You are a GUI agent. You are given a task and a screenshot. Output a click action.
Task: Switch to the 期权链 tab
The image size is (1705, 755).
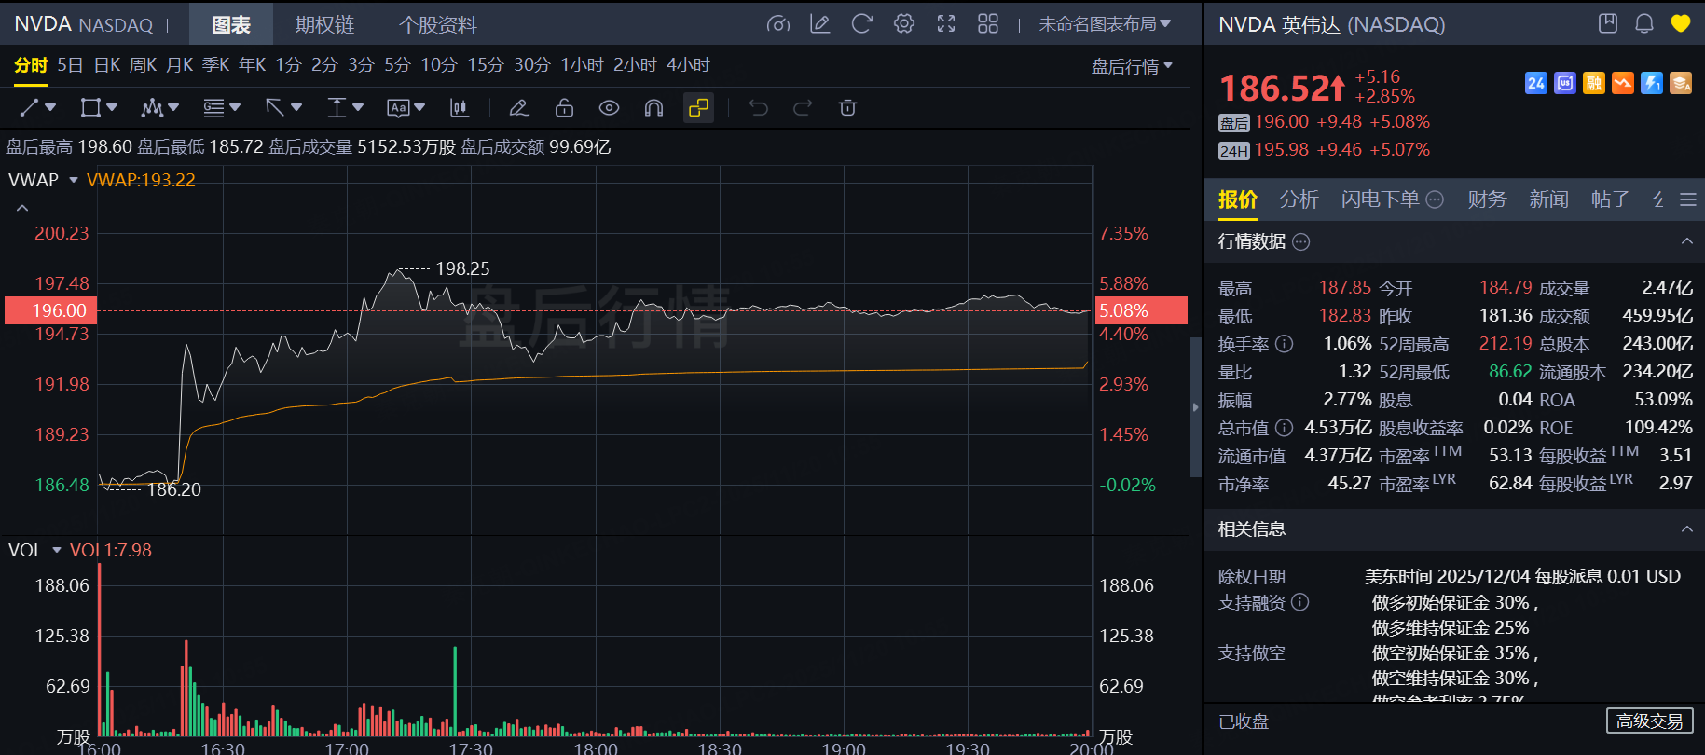(x=324, y=25)
